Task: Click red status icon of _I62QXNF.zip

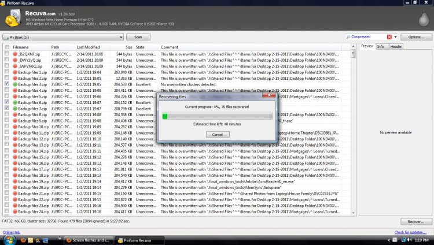Action: click(15, 54)
